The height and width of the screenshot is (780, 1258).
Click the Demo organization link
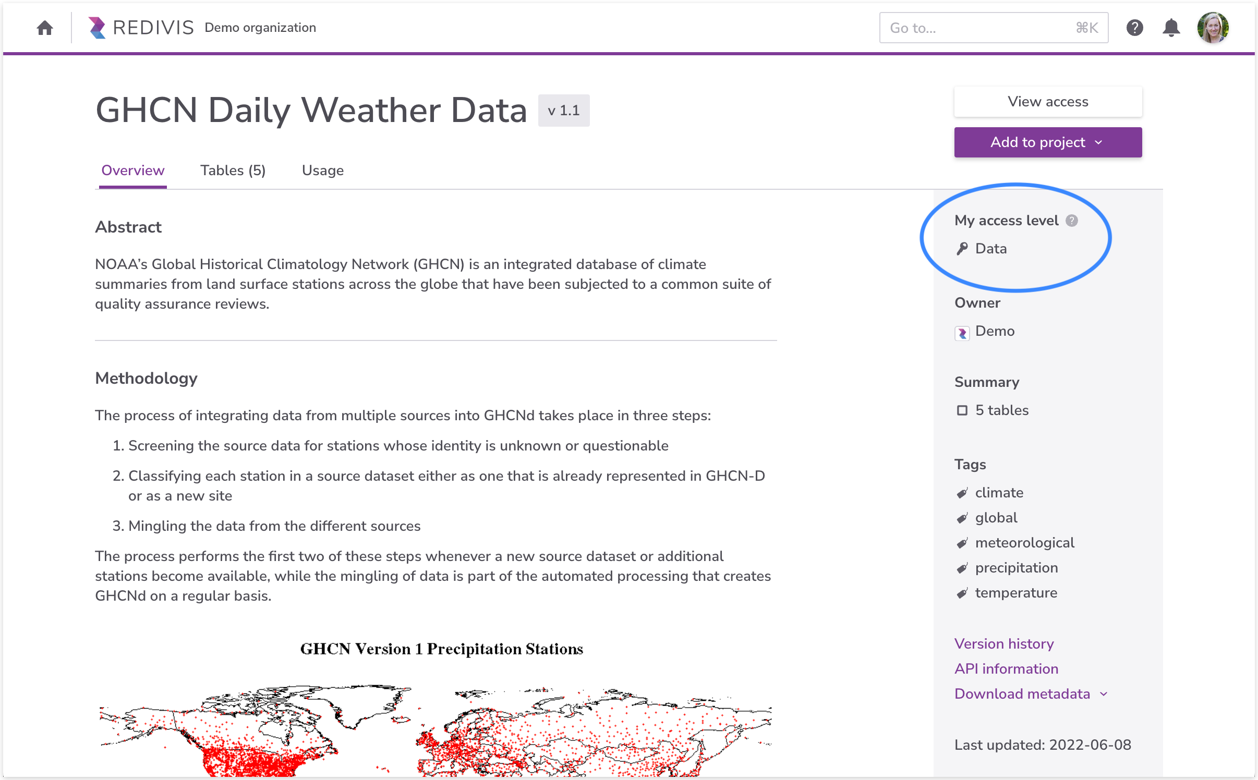[260, 28]
